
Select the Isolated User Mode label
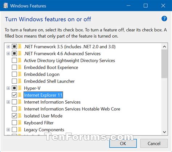pyautogui.click(x=43, y=116)
